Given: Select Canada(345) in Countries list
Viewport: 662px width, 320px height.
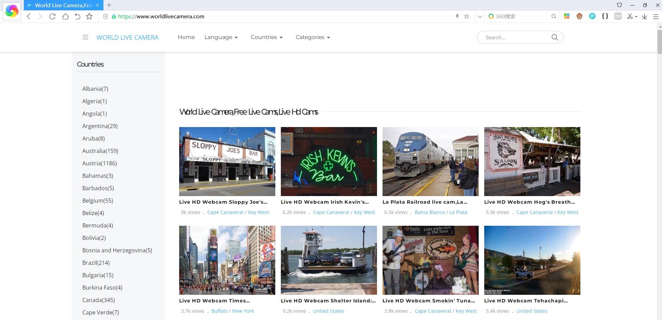Looking at the screenshot, I should pos(99,300).
